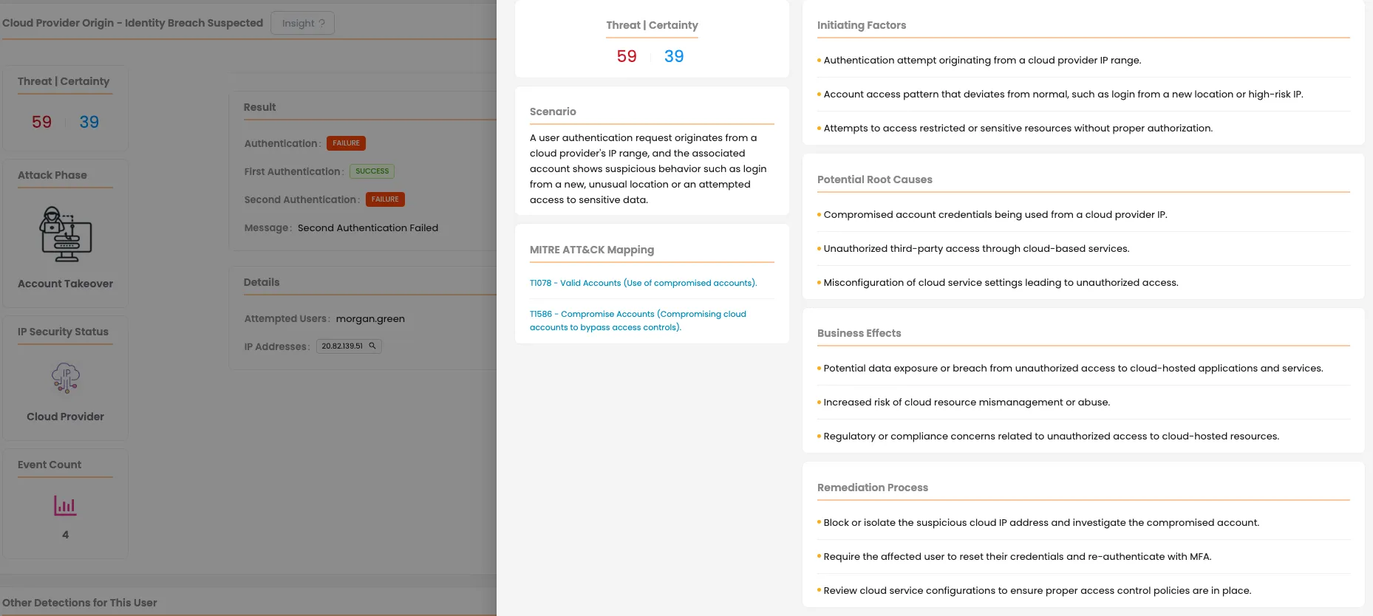Click the 'Remediation Process' heading
Viewport: 1373px width, 616px height.
(x=873, y=487)
